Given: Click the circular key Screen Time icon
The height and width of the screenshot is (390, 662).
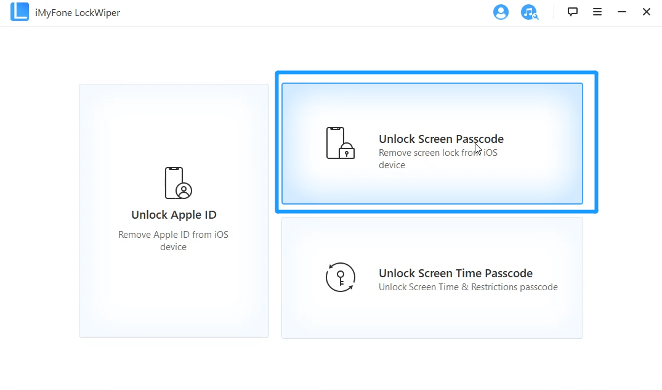Looking at the screenshot, I should point(341,277).
